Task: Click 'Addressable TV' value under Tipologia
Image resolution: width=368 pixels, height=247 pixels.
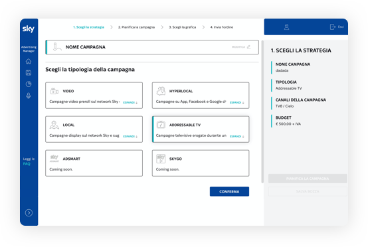Action: [x=289, y=88]
